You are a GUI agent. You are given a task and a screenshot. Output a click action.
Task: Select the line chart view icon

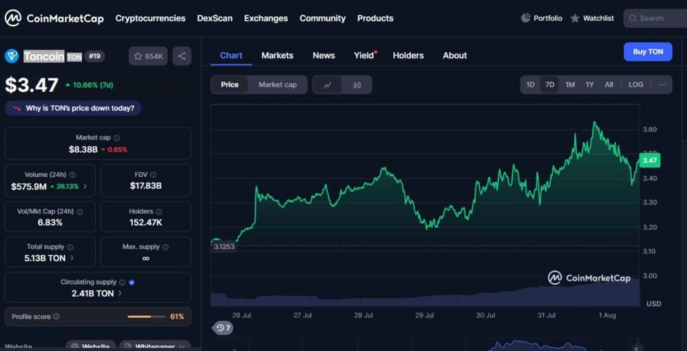pos(327,85)
